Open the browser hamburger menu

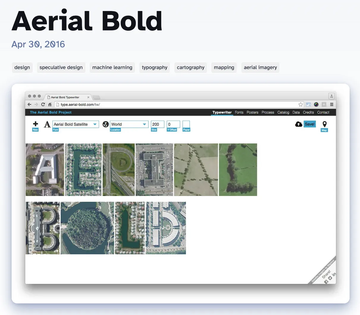(x=331, y=105)
